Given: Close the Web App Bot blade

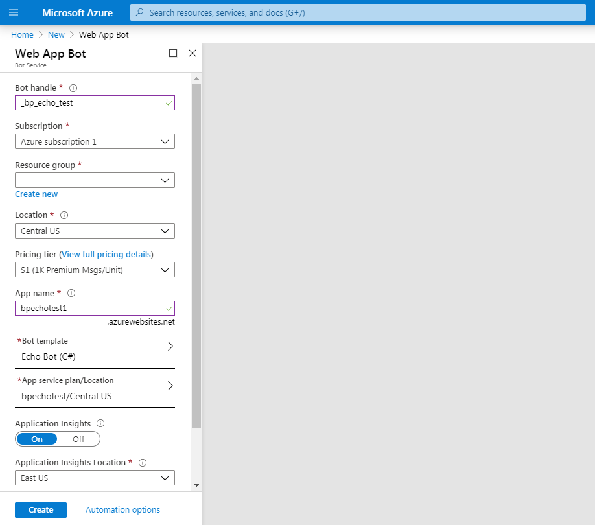Looking at the screenshot, I should [192, 53].
